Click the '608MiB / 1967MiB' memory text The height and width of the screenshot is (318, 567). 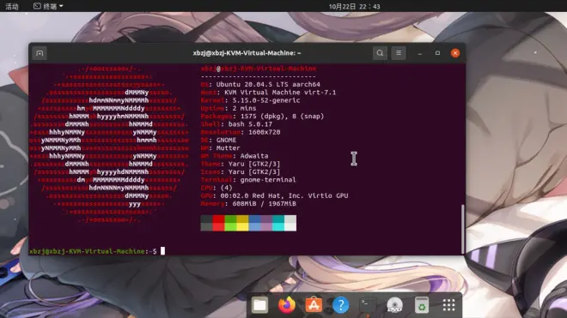pyautogui.click(x=264, y=204)
